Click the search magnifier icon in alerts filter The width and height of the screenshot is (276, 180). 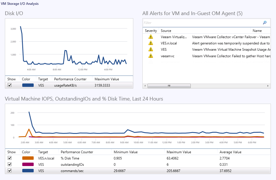click(265, 23)
